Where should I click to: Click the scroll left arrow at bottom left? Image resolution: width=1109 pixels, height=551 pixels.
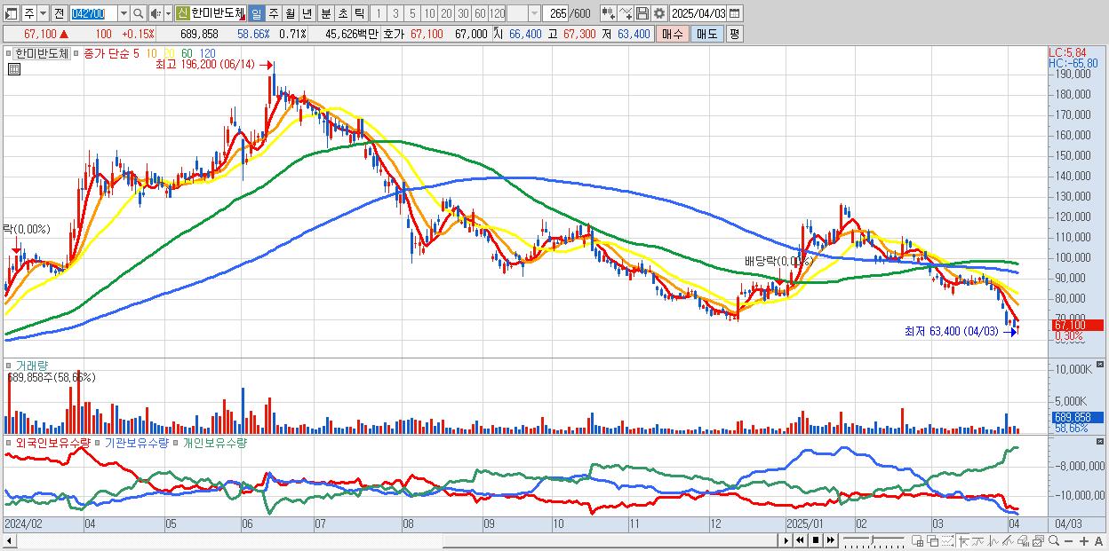[10, 540]
